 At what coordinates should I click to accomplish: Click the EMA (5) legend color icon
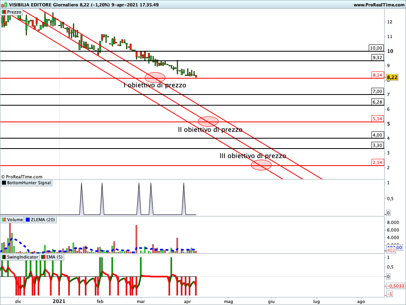click(x=43, y=257)
